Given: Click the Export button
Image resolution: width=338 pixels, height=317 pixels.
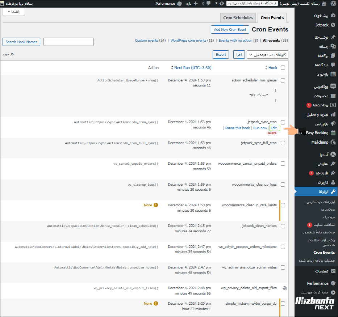Looking at the screenshot, I should click(x=221, y=55).
